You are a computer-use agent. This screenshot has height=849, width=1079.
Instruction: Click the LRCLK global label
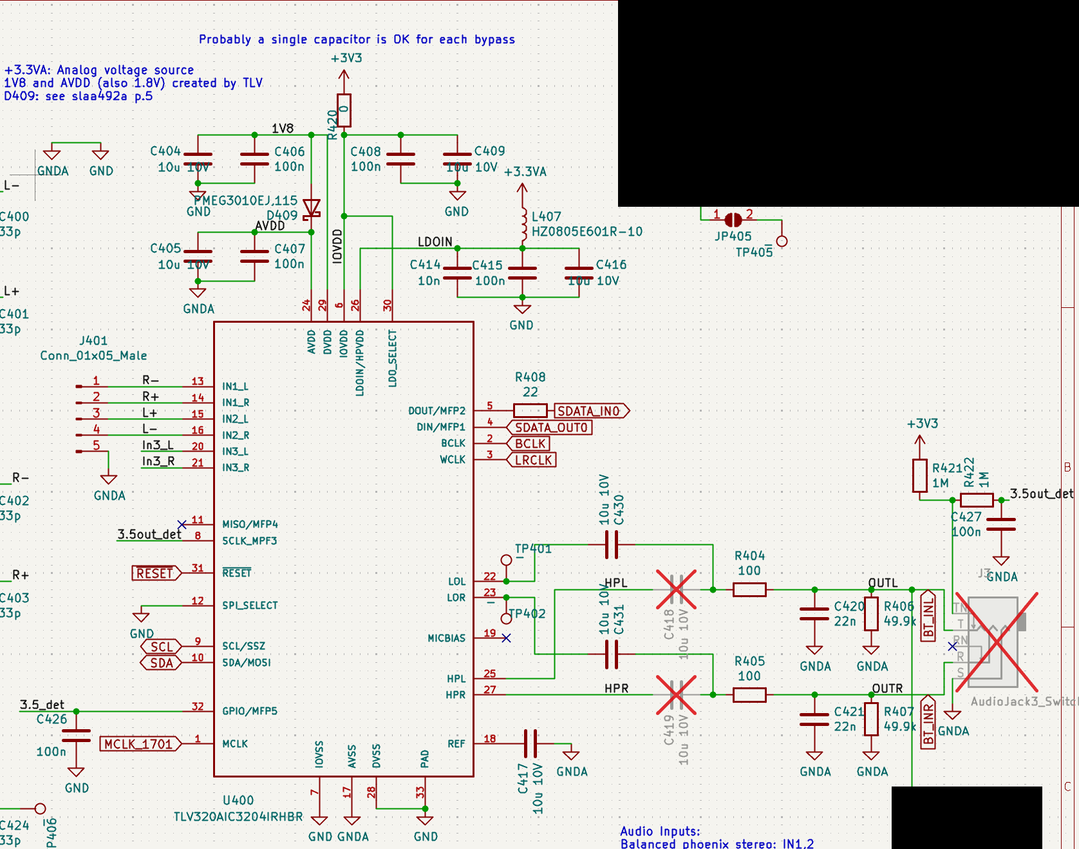click(532, 460)
